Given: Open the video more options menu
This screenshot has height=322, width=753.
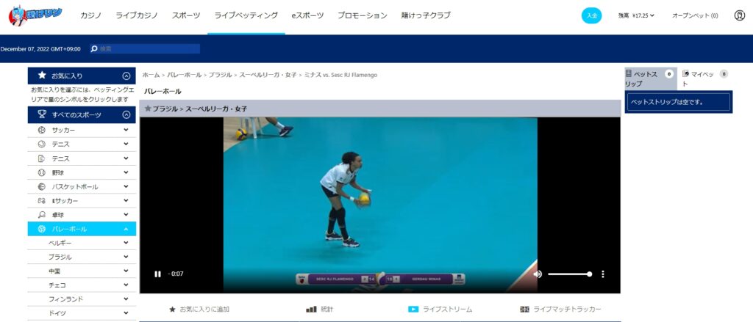Looking at the screenshot, I should pos(603,274).
